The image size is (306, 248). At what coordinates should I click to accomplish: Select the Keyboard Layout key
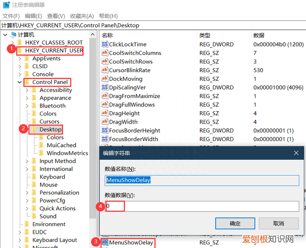click(x=55, y=240)
